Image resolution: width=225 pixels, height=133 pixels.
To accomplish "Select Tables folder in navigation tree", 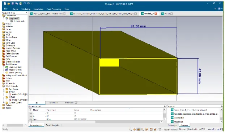I will coord(8,108).
